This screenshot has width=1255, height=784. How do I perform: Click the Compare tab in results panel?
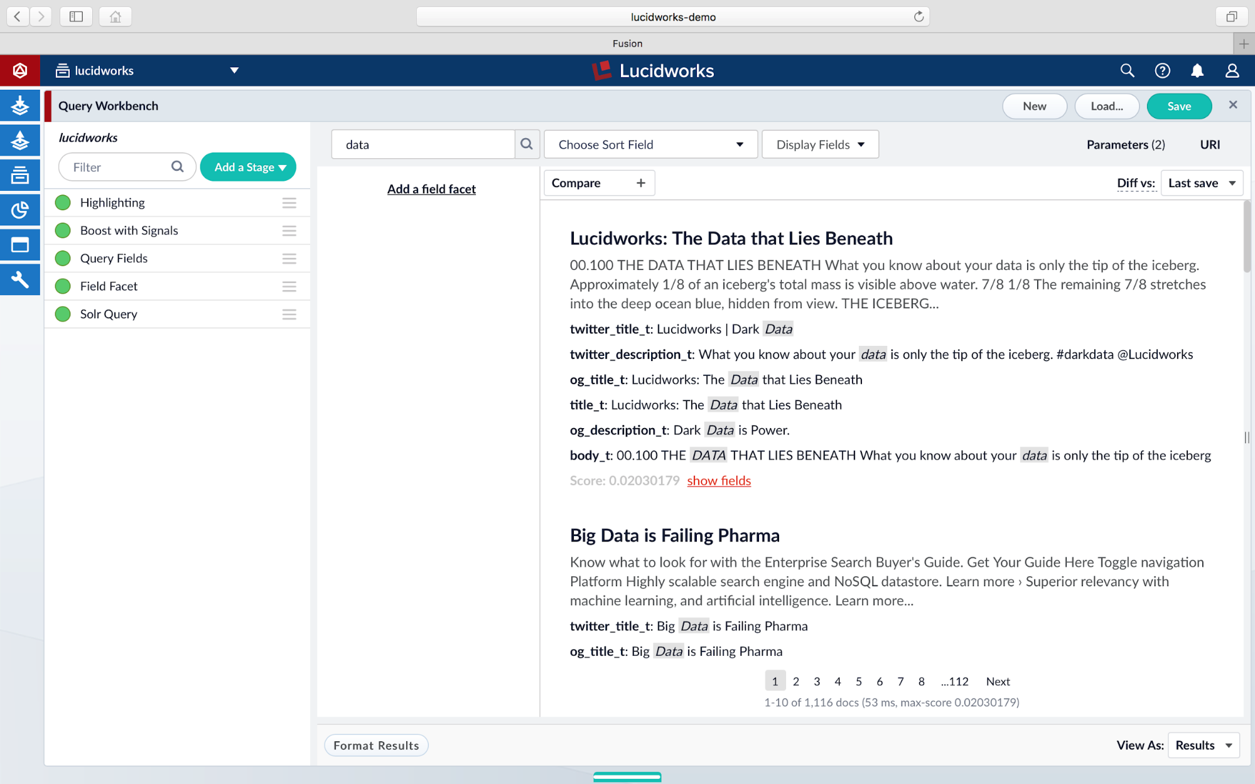tap(577, 183)
